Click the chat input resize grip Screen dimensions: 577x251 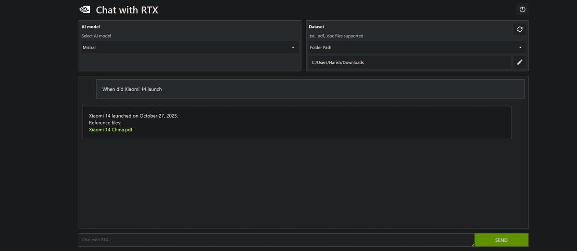[472, 244]
